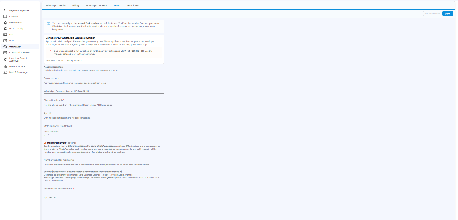This screenshot has width=458, height=220.
Task: Open Fuel Allowance via fuel pump icon
Action: [5, 66]
